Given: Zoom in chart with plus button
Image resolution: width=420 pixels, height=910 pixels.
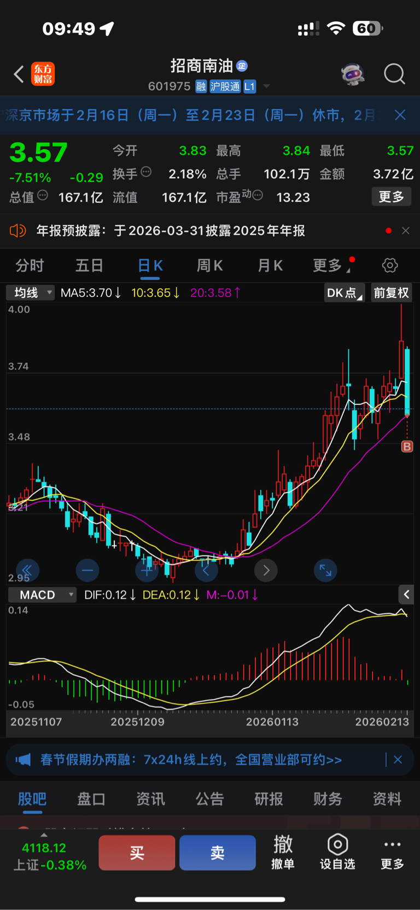Looking at the screenshot, I should coord(147,571).
